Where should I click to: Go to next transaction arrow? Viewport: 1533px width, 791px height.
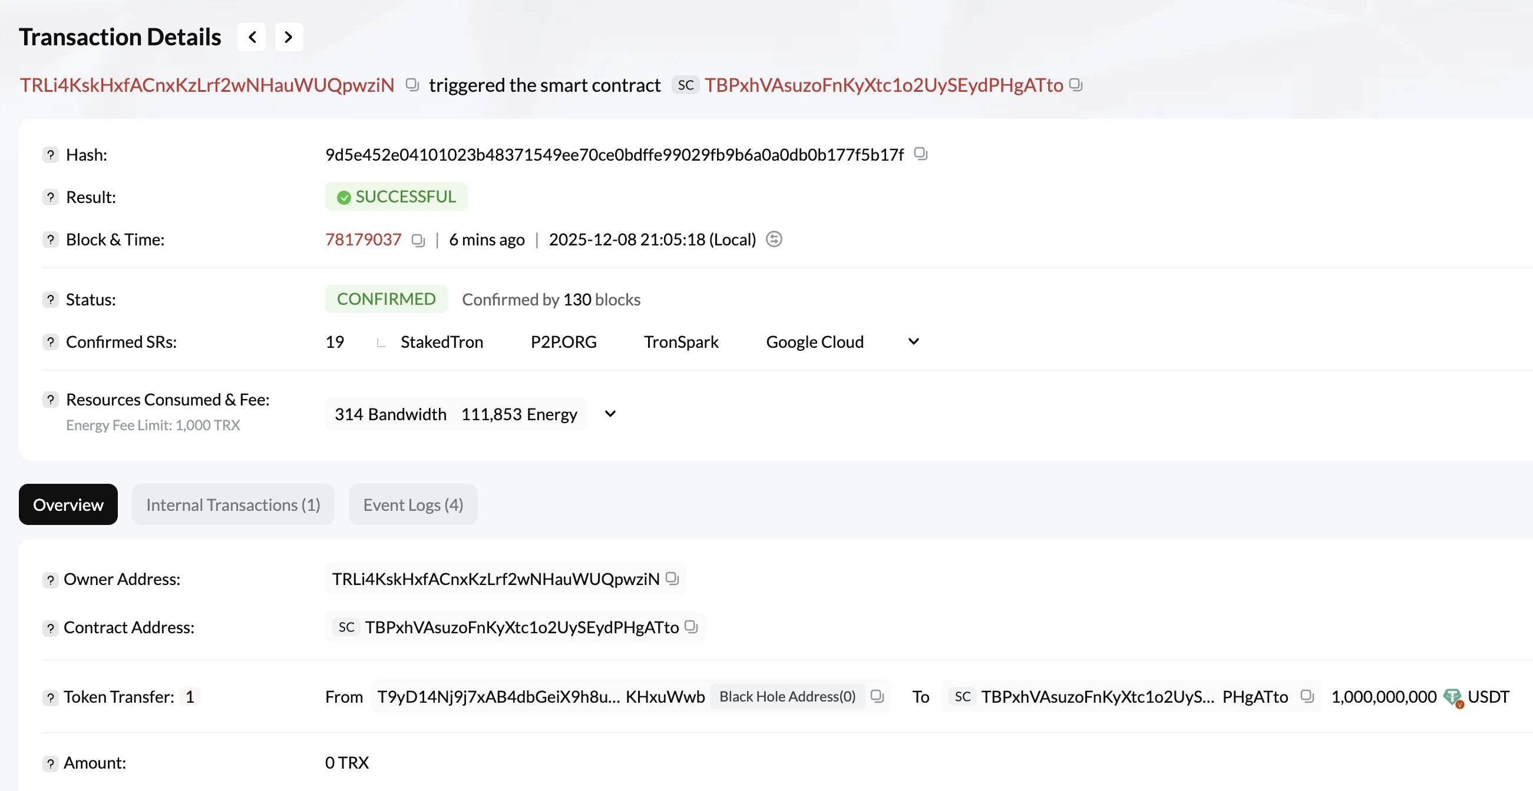pos(289,38)
